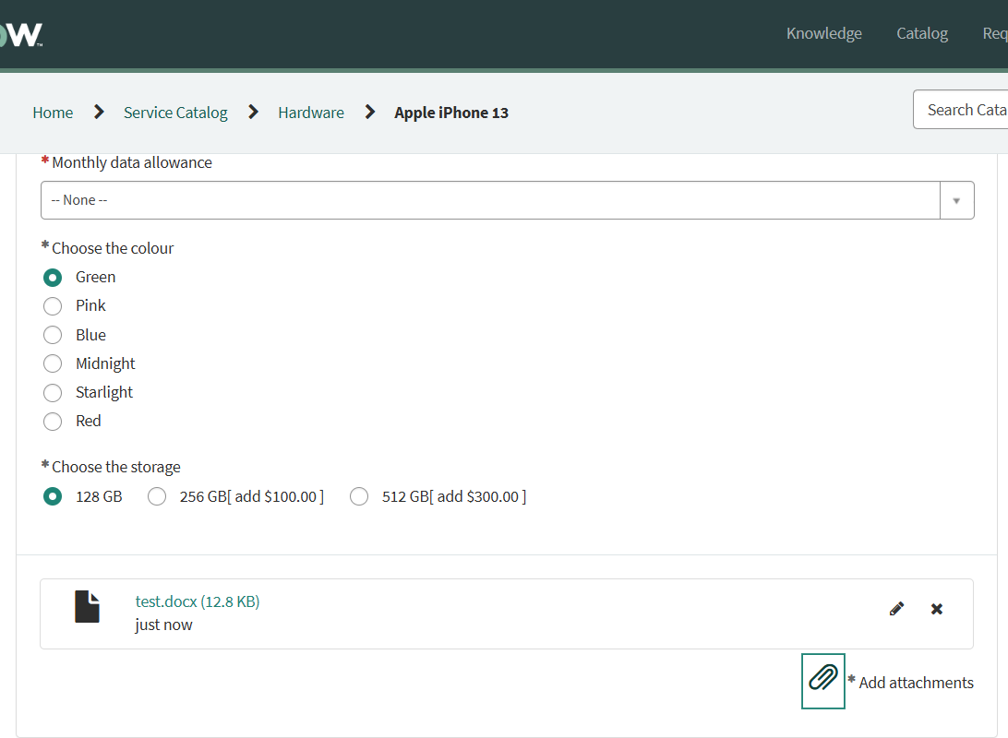The image size is (1008, 738).
Task: Go to Home breadcrumb
Action: [x=53, y=113]
